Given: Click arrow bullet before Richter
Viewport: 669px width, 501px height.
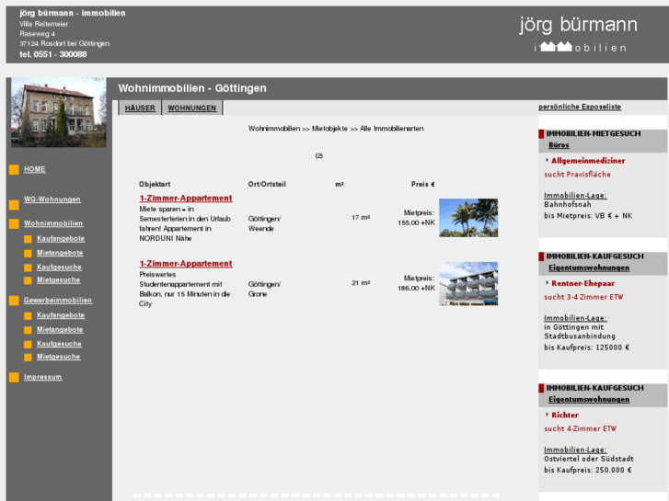Looking at the screenshot, I should tap(547, 414).
